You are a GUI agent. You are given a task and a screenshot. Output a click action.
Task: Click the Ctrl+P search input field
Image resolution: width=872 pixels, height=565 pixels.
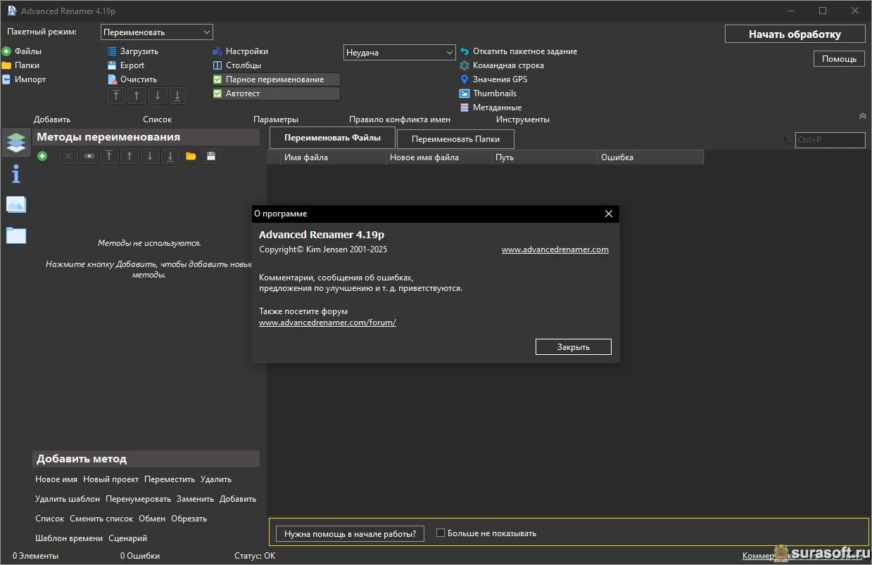click(830, 140)
